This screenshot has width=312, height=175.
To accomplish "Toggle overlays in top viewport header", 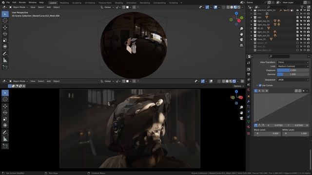I will pyautogui.click(x=215, y=7).
